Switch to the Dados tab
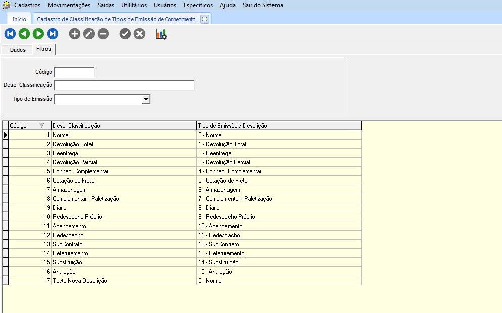 (18, 50)
